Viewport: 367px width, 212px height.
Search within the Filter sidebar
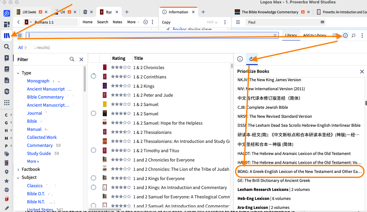point(72,60)
